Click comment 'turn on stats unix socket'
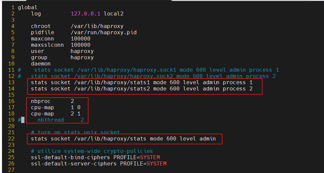 coord(75,132)
